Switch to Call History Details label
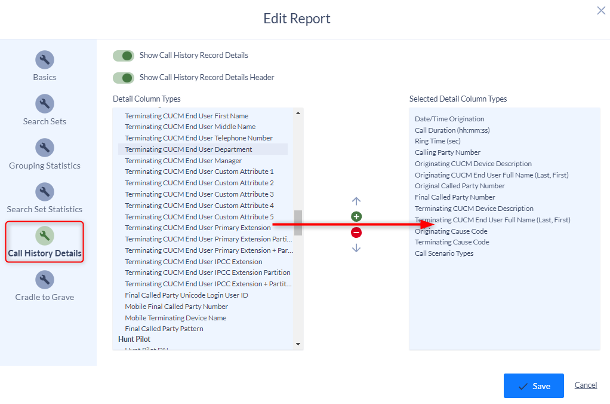This screenshot has height=404, width=610. (x=45, y=253)
